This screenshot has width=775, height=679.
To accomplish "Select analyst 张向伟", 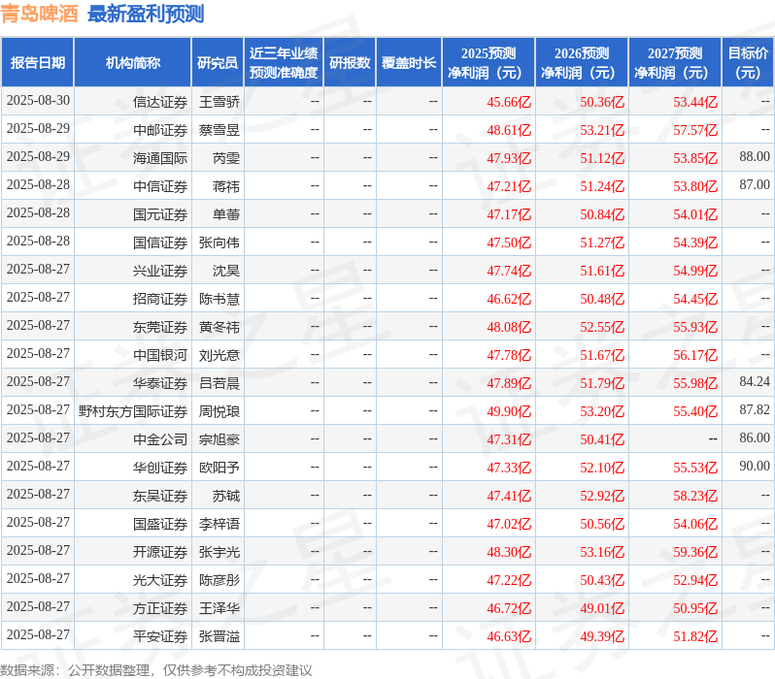I will [219, 242].
